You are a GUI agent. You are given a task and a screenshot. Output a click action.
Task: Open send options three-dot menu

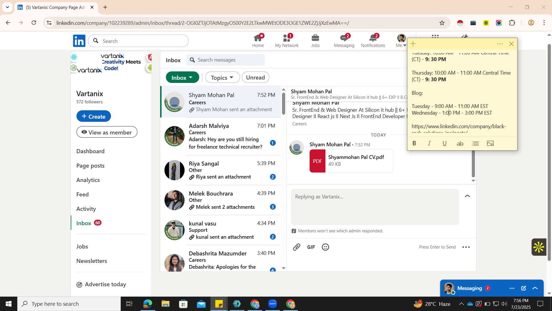tap(466, 247)
